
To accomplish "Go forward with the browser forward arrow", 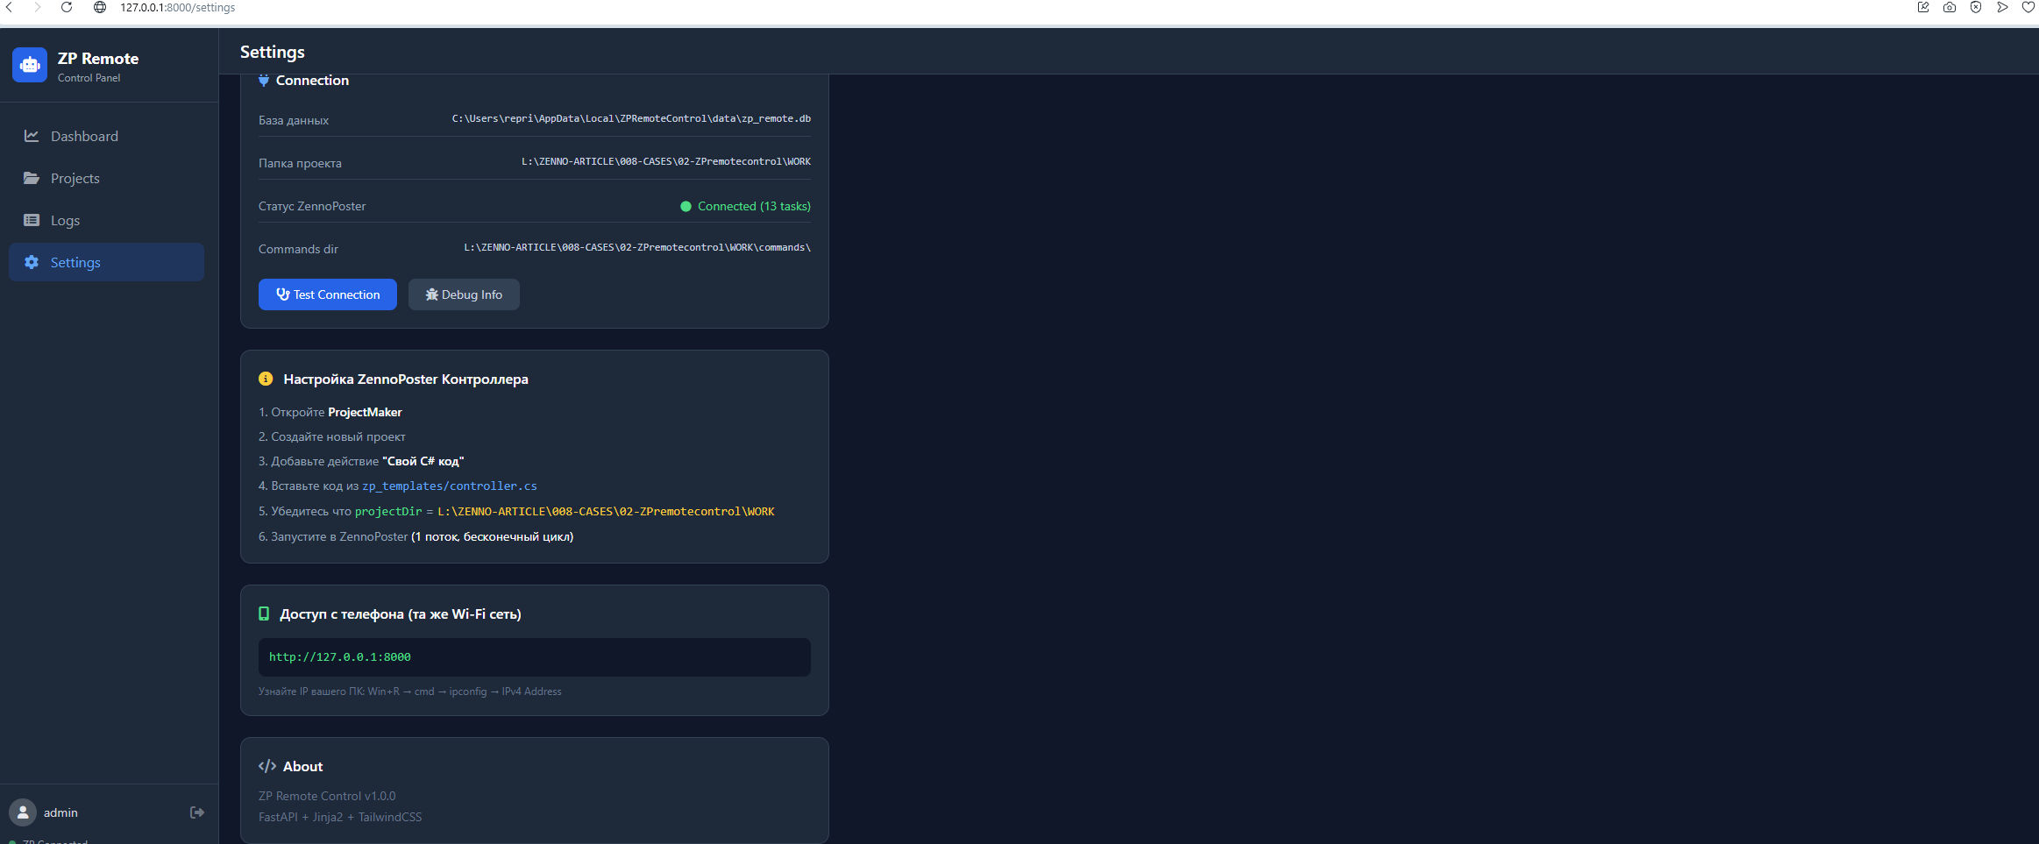I will click(x=38, y=7).
